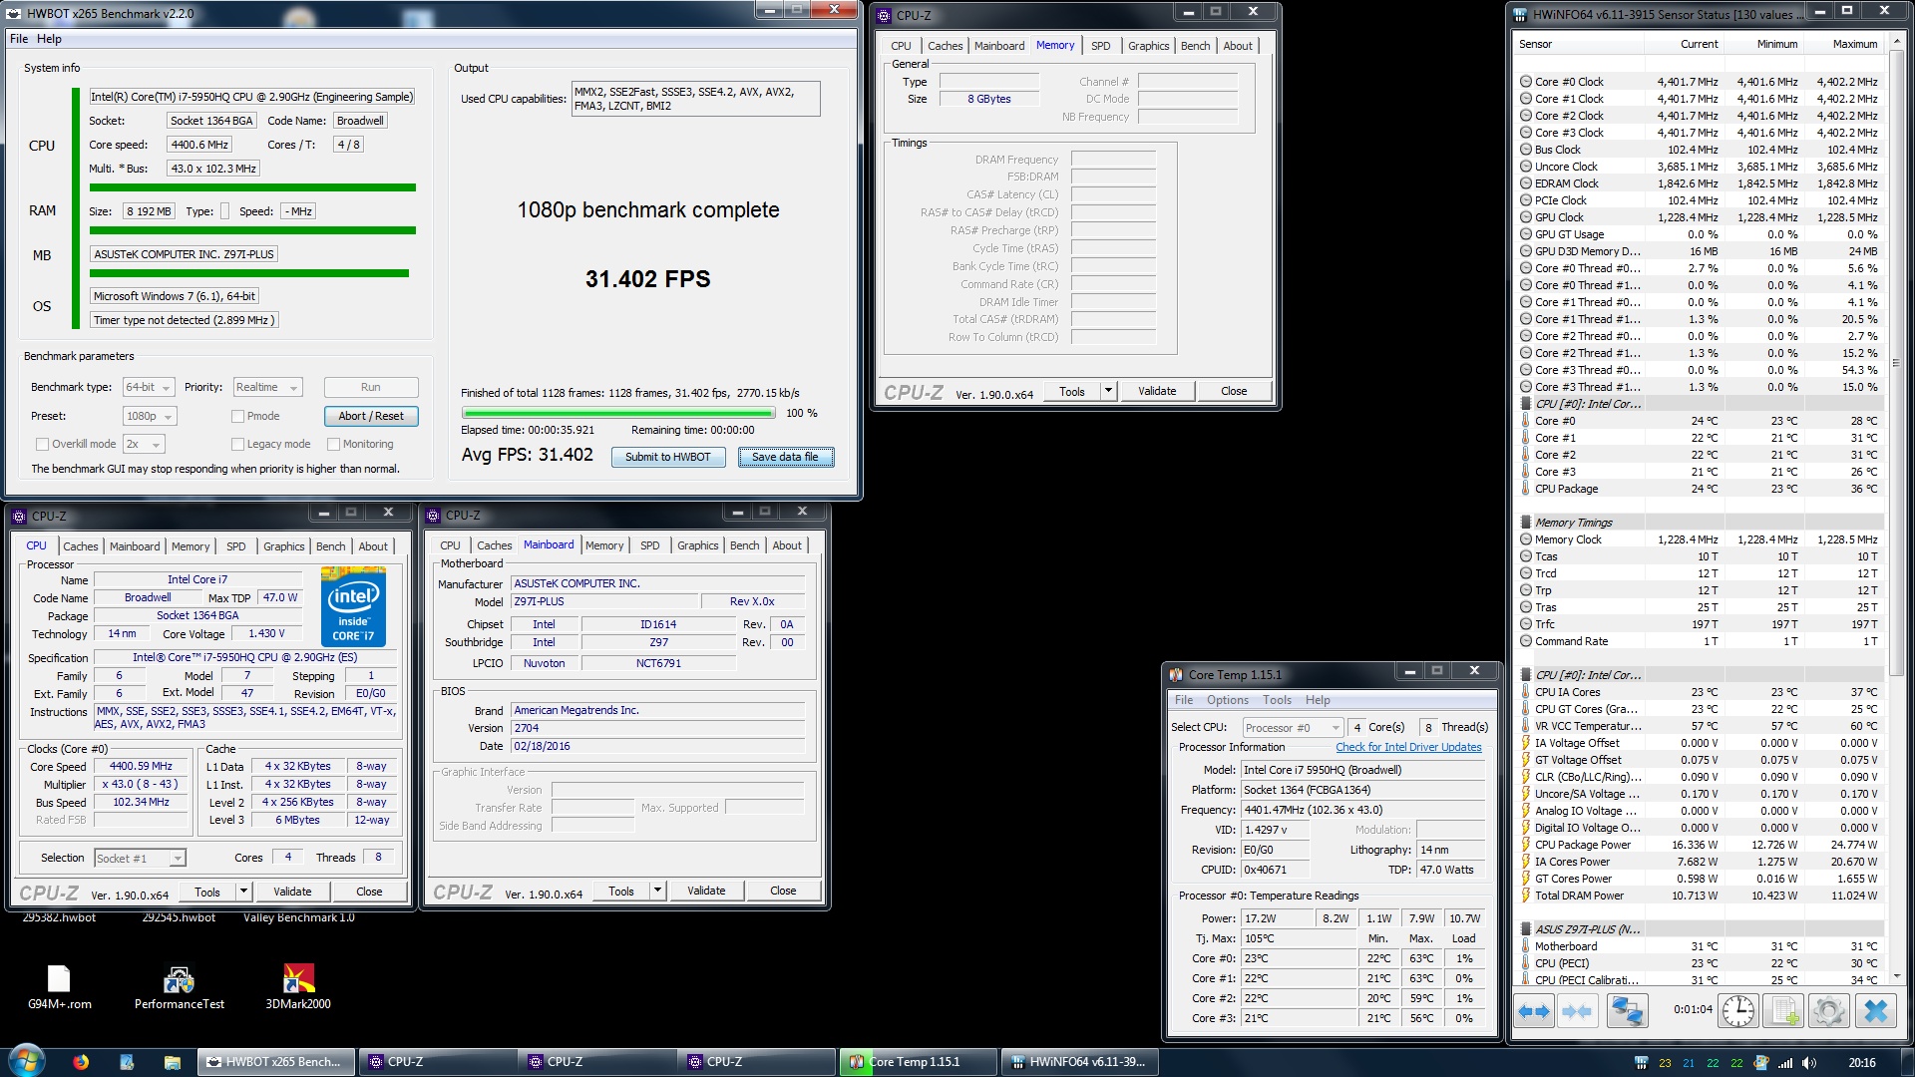Enable the Monitoring checkbox
Viewport: 1915px width, 1077px height.
[x=334, y=444]
